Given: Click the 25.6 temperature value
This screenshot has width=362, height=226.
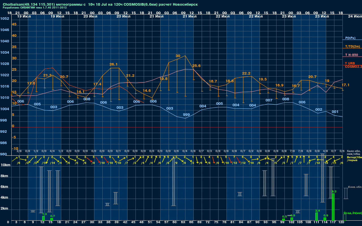Looking at the screenshot, I should point(196,66).
